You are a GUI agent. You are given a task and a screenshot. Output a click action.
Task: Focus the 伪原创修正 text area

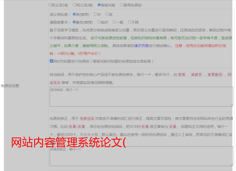(141, 156)
